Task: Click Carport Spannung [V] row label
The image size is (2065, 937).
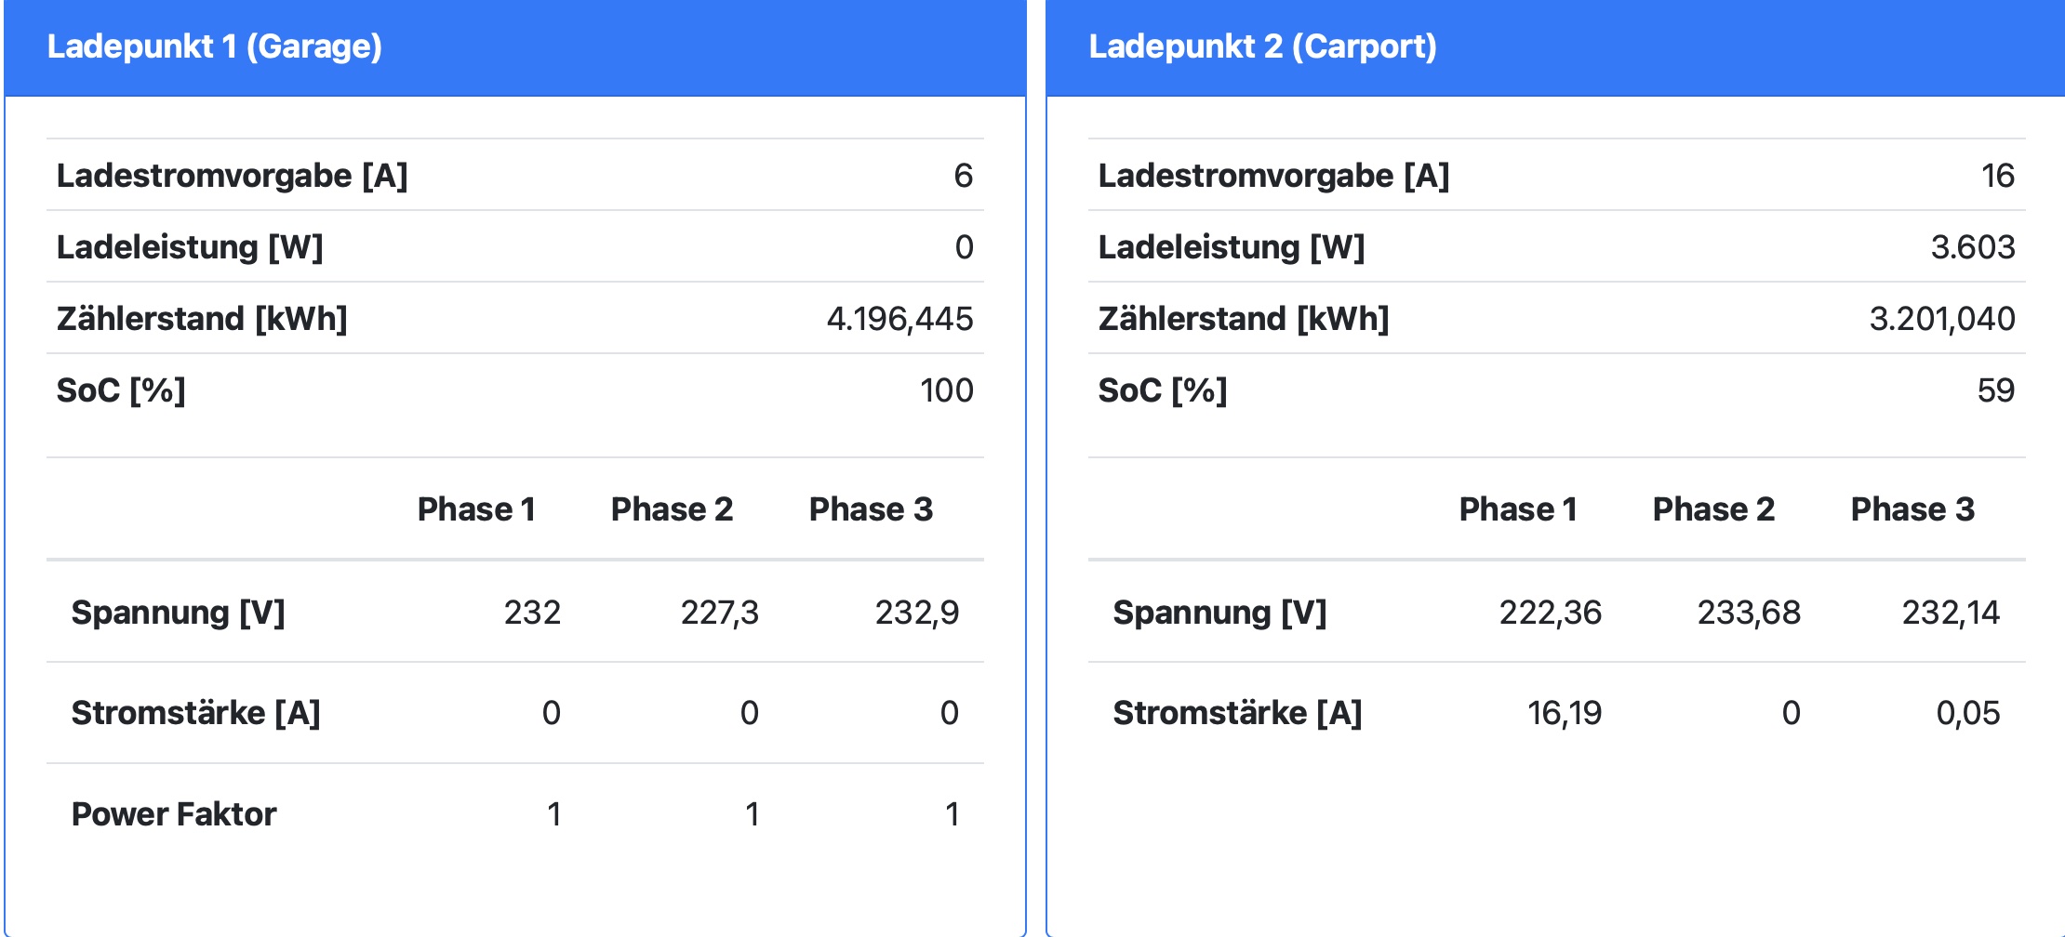Action: (1219, 613)
